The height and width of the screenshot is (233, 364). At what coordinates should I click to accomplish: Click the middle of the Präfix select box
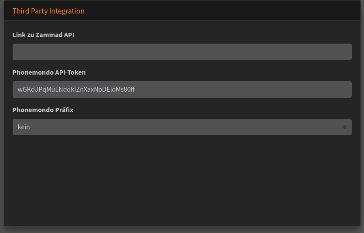pyautogui.click(x=182, y=127)
